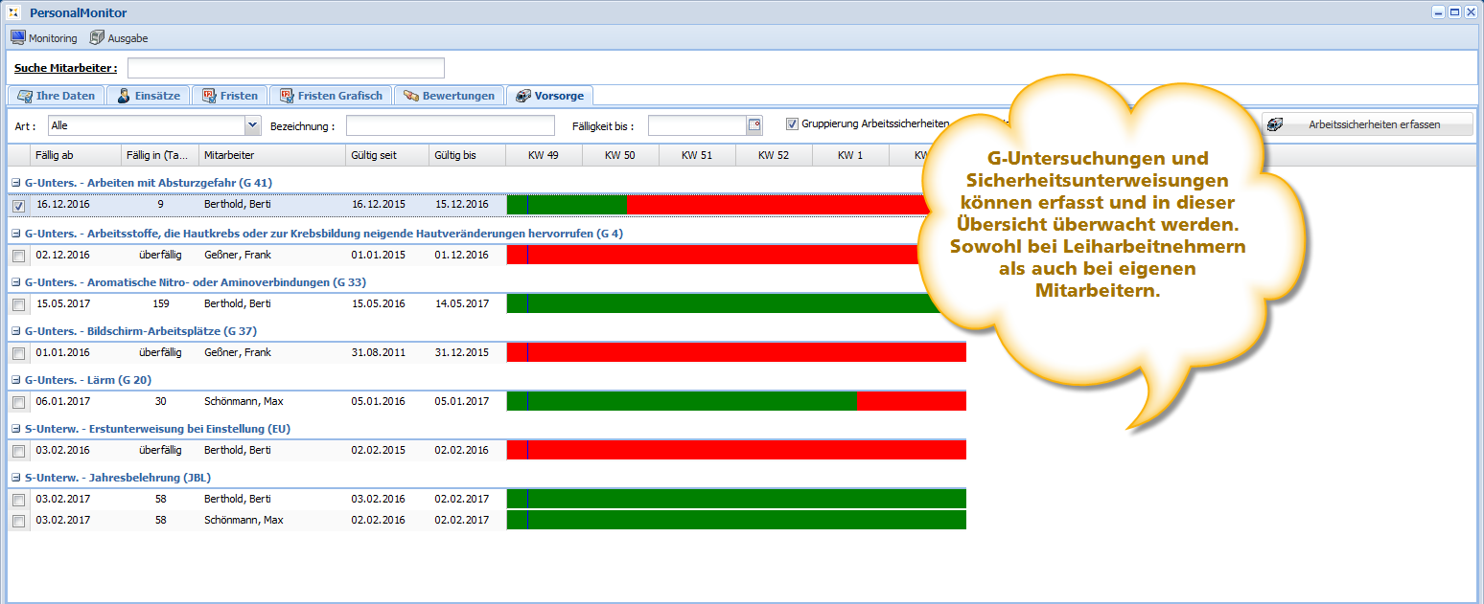Open the Art dropdown list
This screenshot has height=604, width=1484.
click(252, 124)
